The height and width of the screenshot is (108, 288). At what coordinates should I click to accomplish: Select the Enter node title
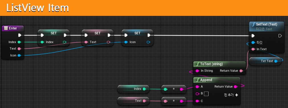click(13, 28)
